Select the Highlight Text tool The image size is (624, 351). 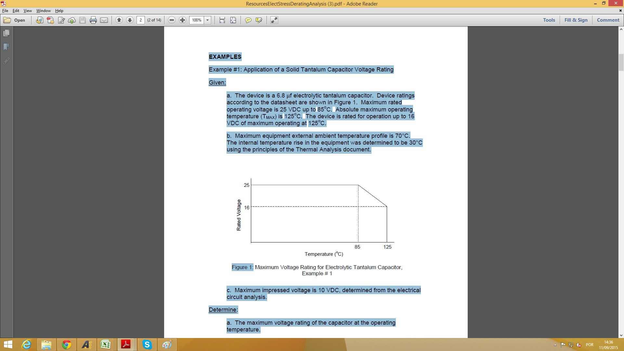pos(259,20)
